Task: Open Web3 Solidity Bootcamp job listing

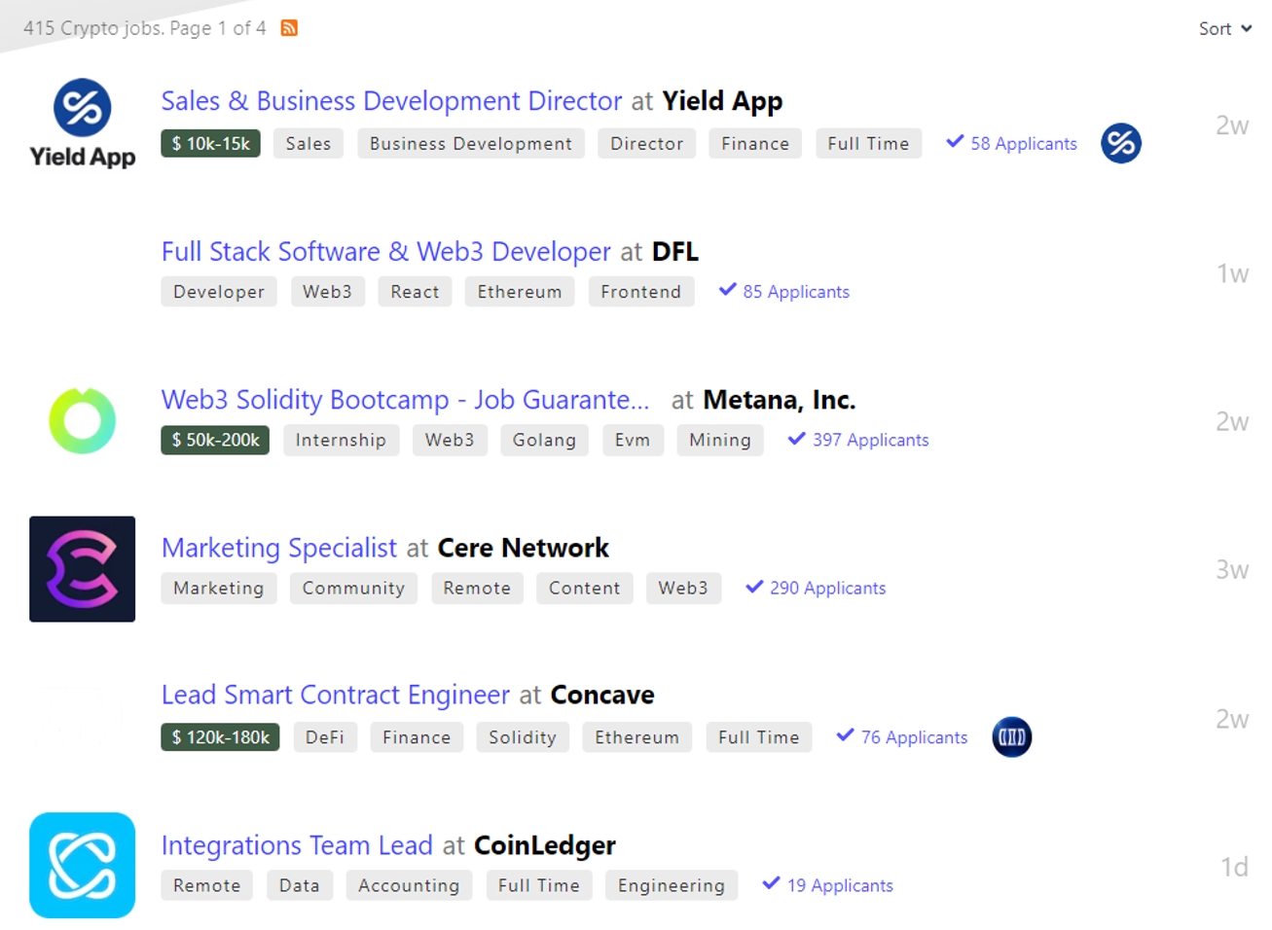Action: click(x=405, y=400)
